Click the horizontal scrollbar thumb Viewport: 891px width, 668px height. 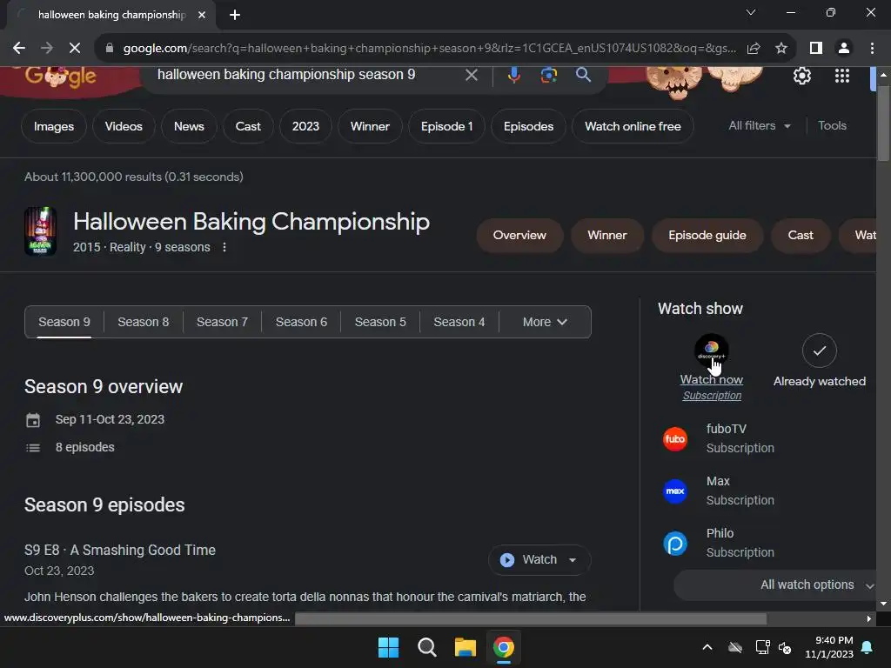531,618
